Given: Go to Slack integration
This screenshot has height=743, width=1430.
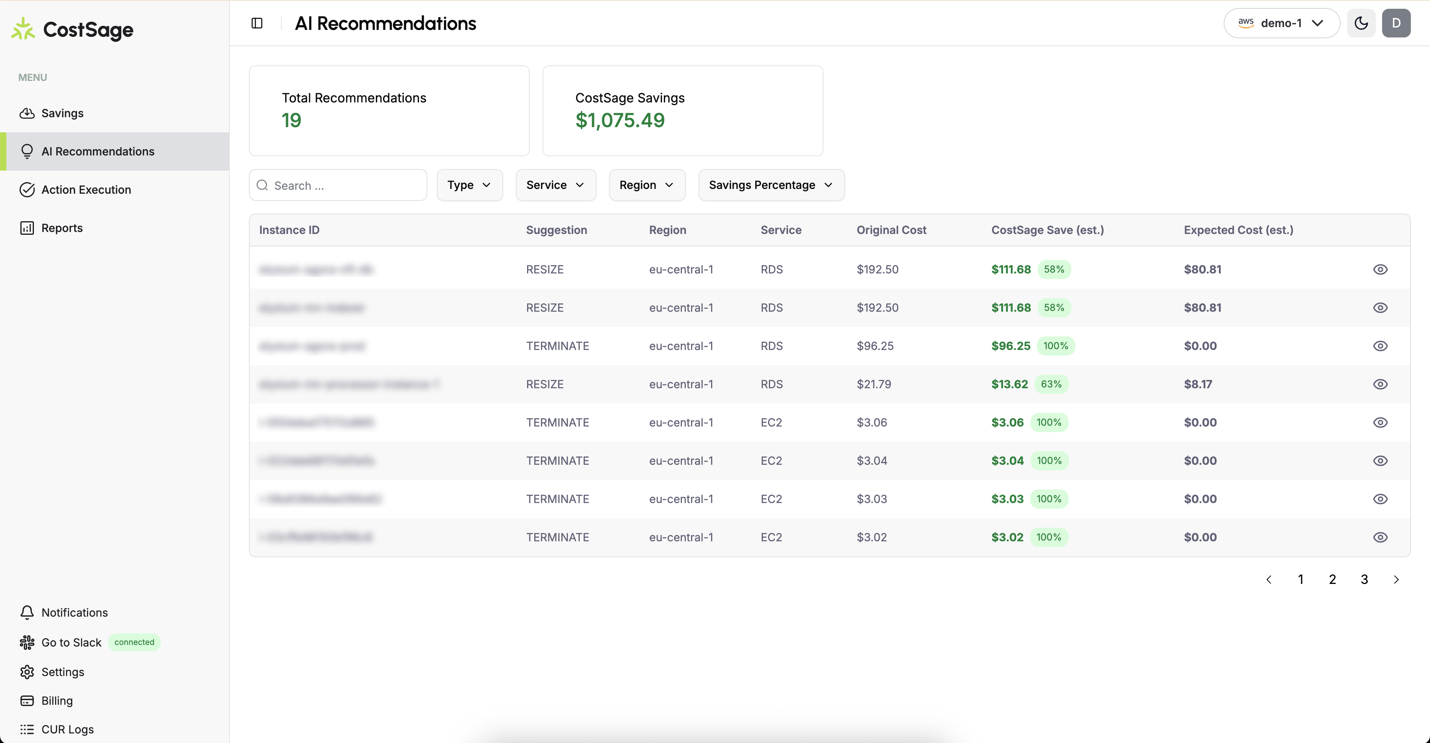Looking at the screenshot, I should (x=71, y=642).
